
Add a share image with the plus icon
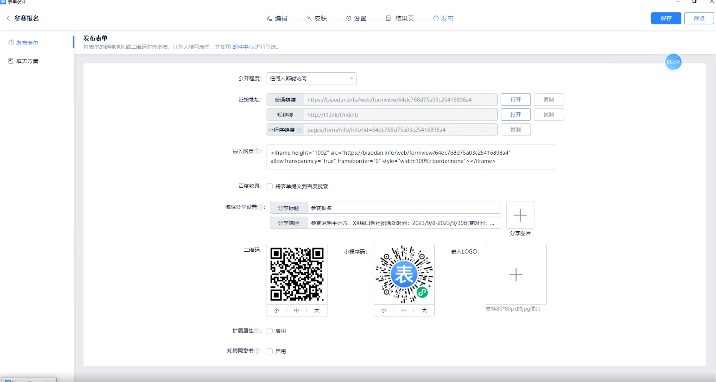[x=520, y=215]
